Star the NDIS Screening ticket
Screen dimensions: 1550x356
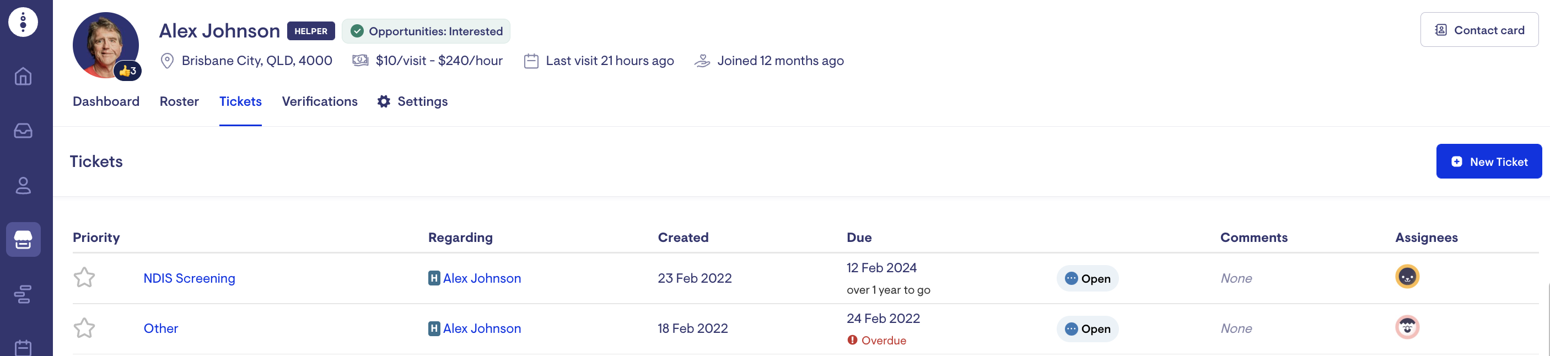[84, 278]
